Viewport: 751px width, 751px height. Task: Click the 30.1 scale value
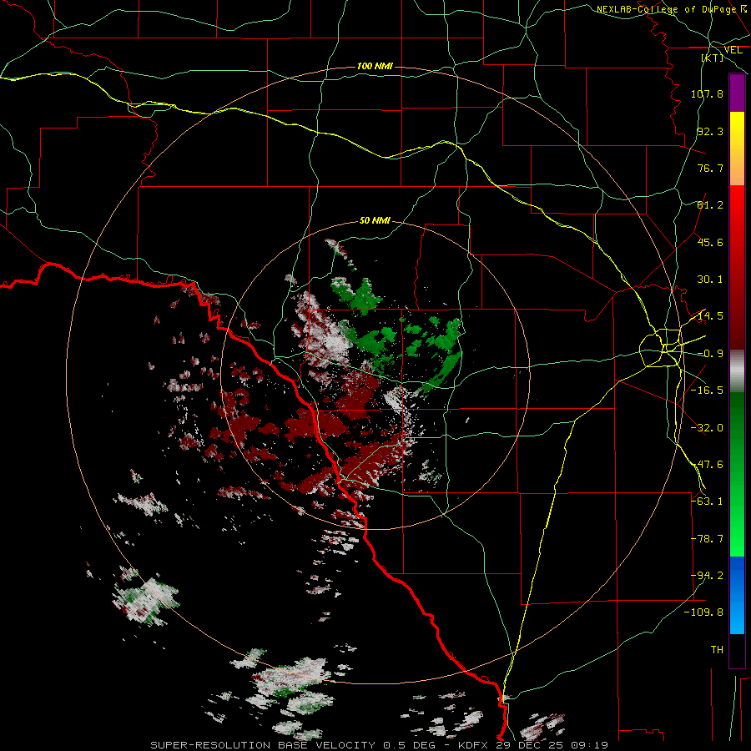(710, 280)
